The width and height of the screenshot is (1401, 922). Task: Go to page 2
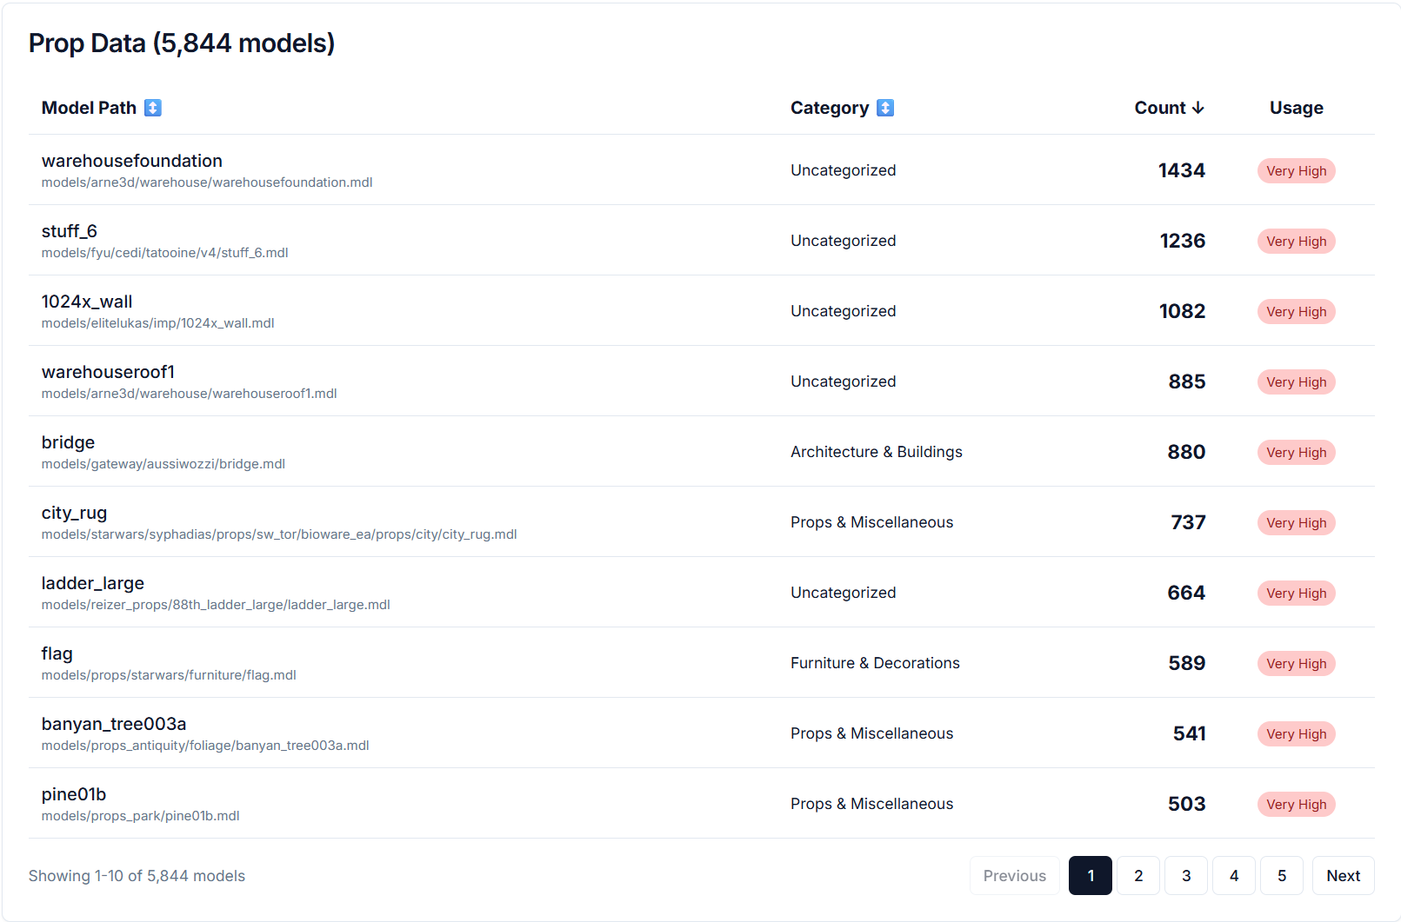1137,875
